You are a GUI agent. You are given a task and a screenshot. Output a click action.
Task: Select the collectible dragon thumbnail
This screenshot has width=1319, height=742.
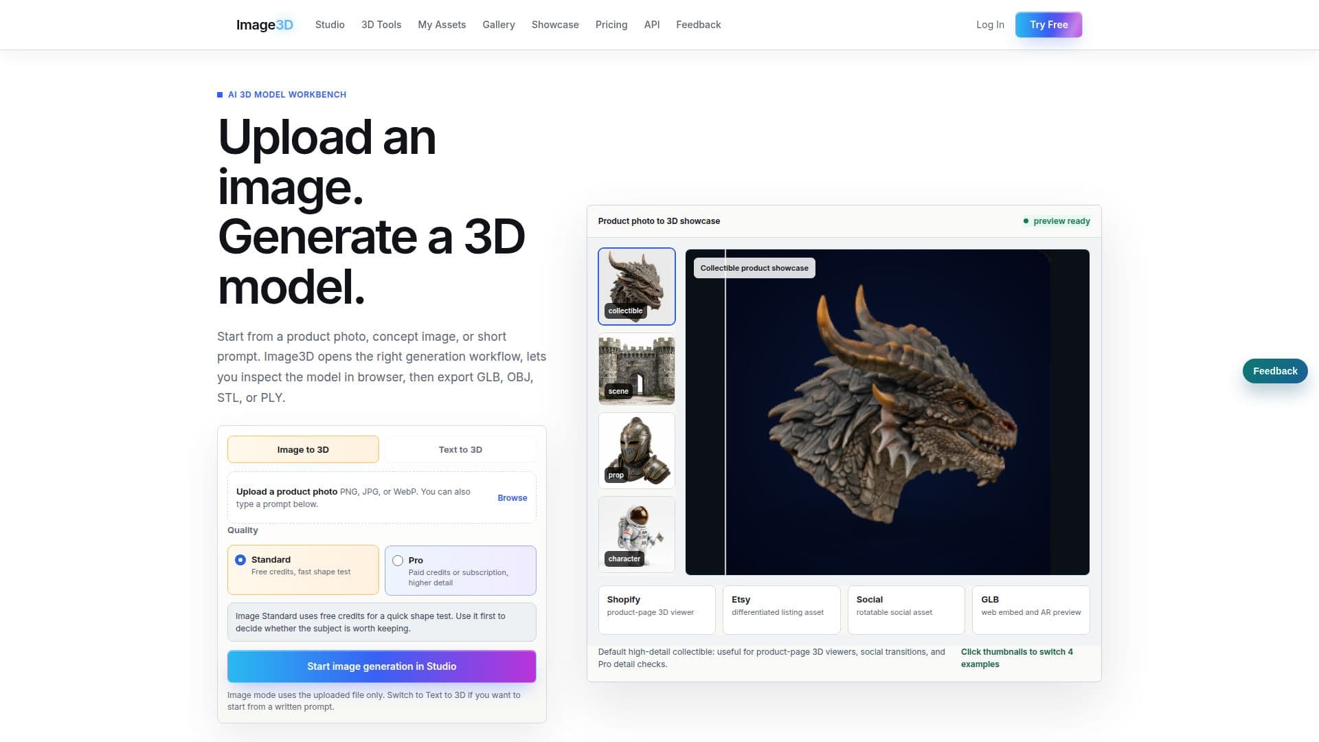click(637, 286)
